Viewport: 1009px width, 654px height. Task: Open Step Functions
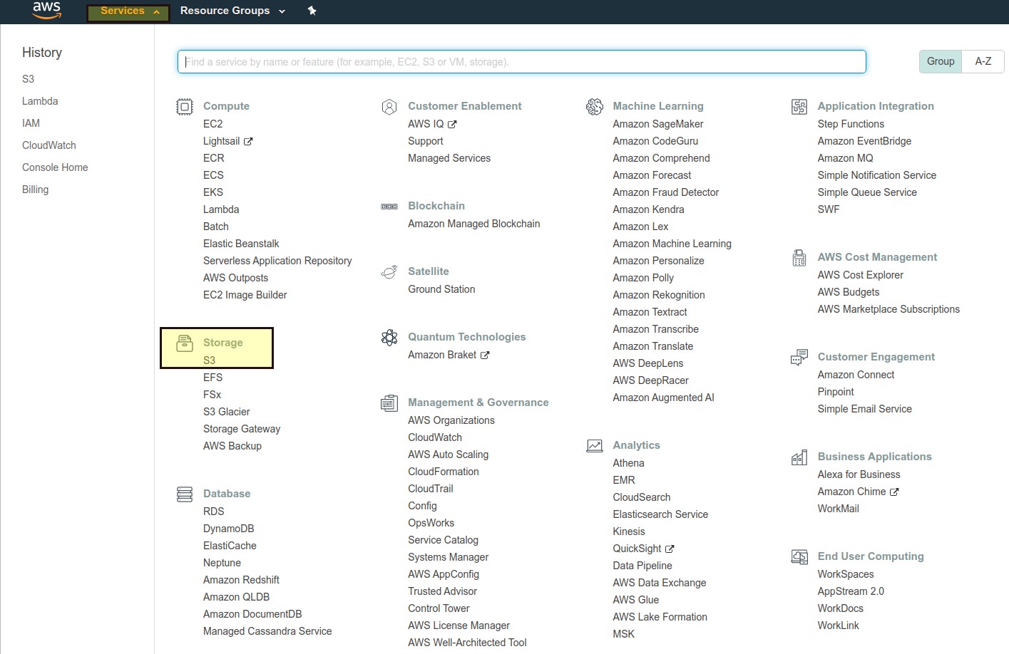pos(851,124)
